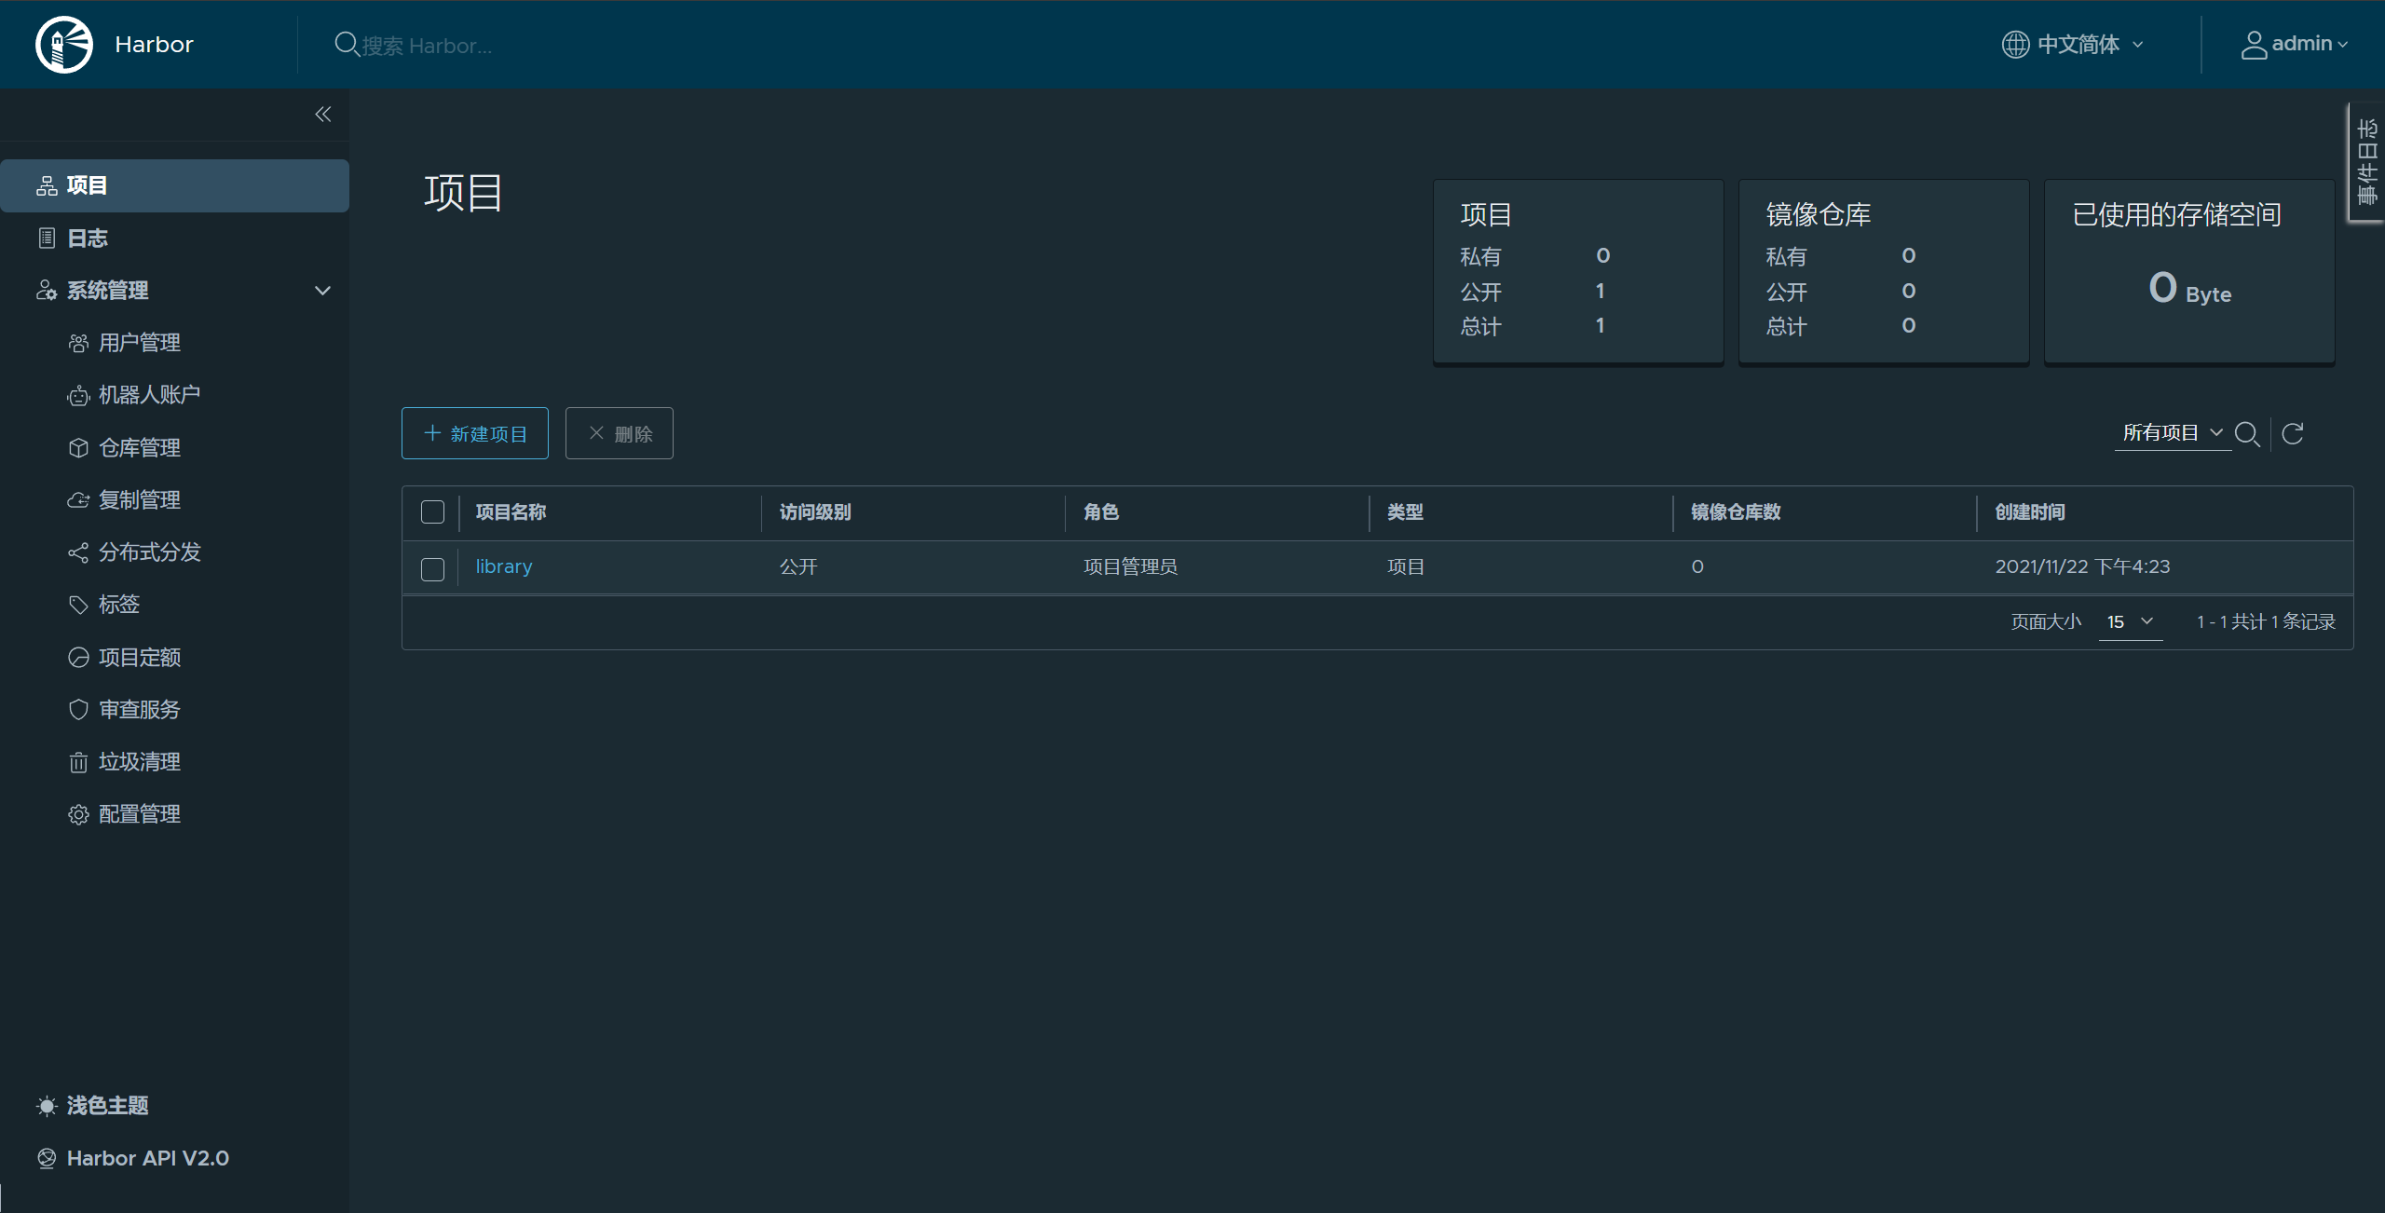The height and width of the screenshot is (1213, 2385).
Task: Click the 新建项目 button
Action: point(475,433)
